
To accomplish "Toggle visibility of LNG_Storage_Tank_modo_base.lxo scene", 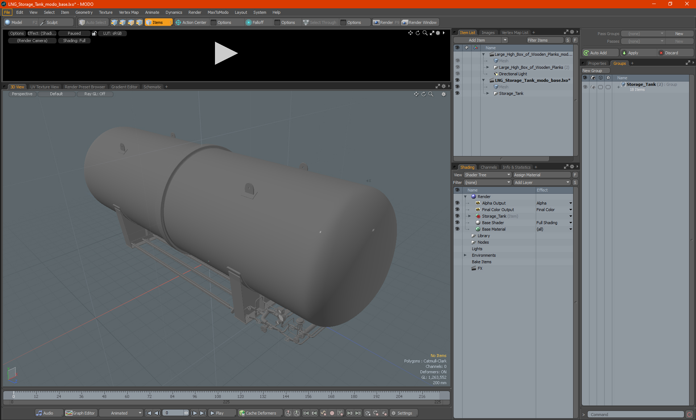I will click(457, 80).
